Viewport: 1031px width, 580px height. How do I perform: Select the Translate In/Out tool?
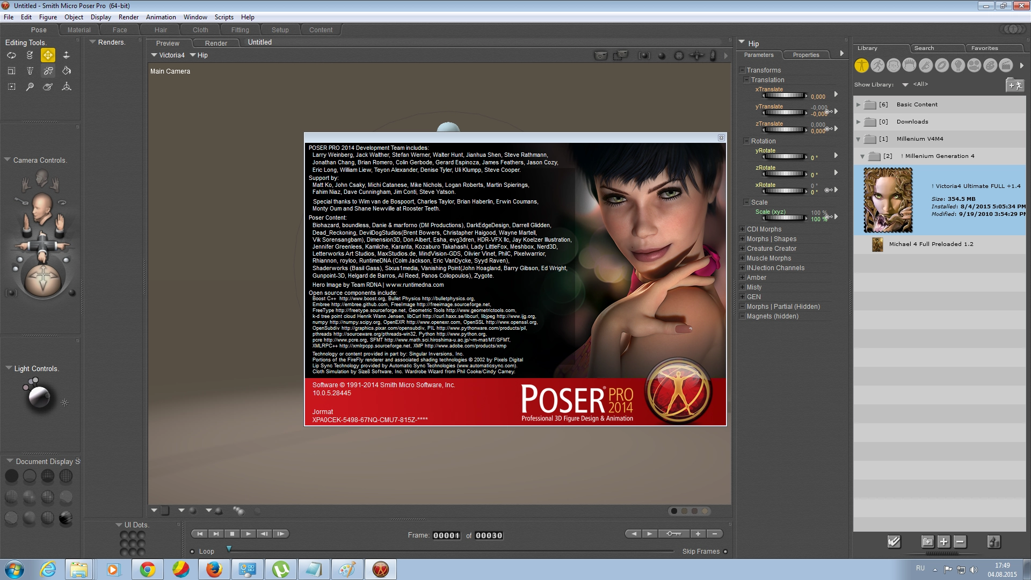coord(66,55)
